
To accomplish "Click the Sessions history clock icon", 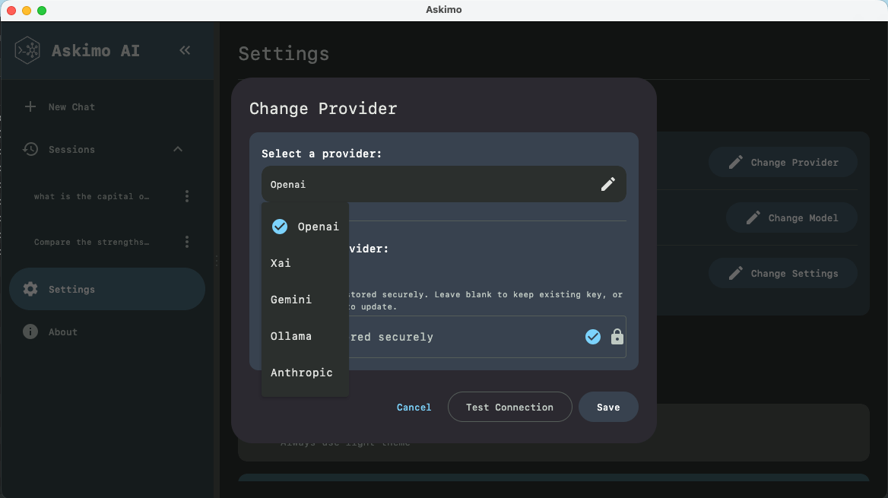I will click(30, 149).
